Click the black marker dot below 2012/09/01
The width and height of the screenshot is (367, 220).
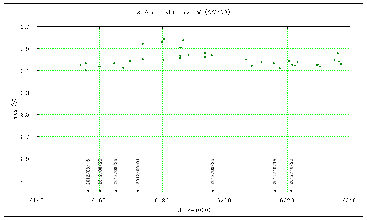coord(138,191)
